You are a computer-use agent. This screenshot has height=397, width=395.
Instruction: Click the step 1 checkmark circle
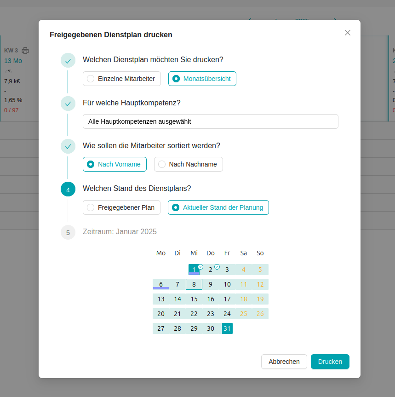[x=68, y=61]
